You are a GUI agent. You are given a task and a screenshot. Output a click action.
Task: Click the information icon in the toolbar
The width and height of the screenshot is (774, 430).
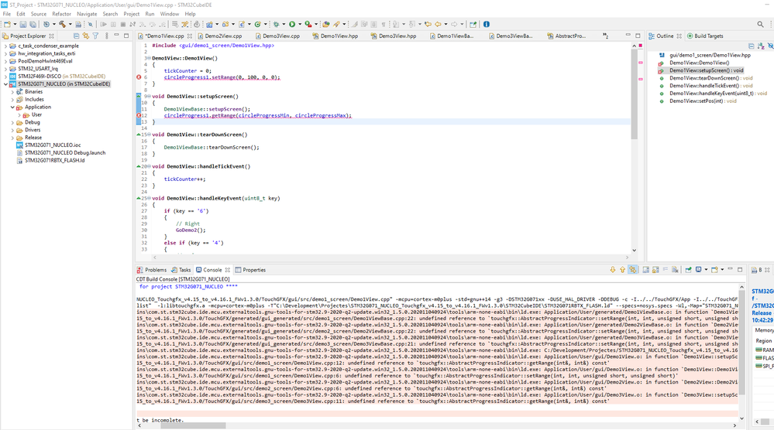(x=487, y=24)
